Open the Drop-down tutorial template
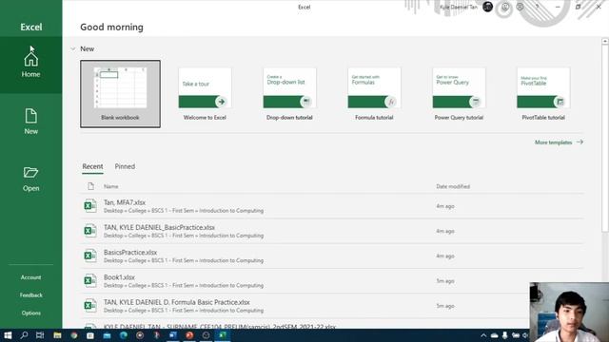Image resolution: width=609 pixels, height=342 pixels. click(289, 94)
